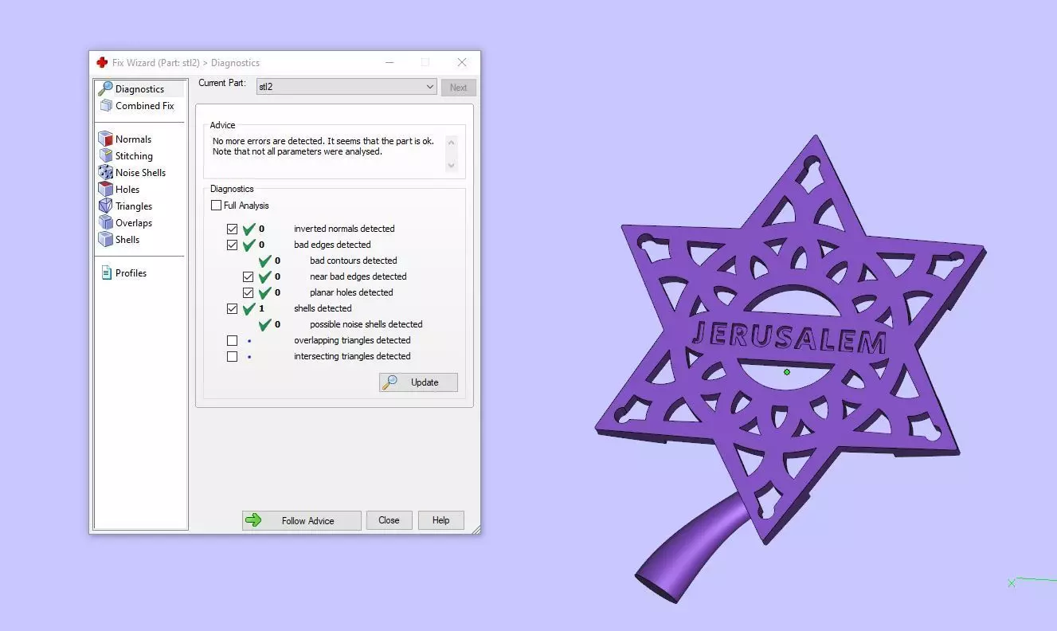
Task: Click the Close button at dialog bottom
Action: click(x=389, y=520)
